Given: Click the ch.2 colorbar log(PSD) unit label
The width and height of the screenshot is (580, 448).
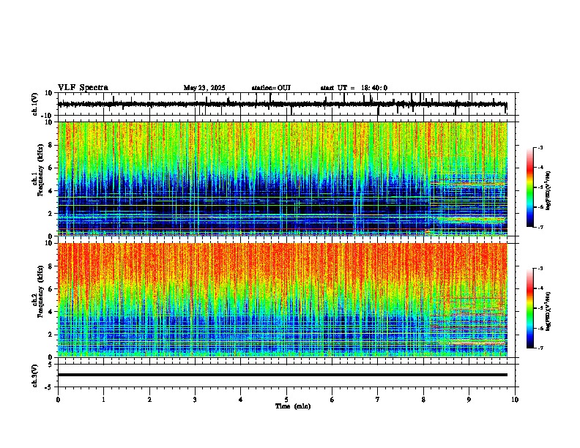Looking at the screenshot, I should pos(549,311).
